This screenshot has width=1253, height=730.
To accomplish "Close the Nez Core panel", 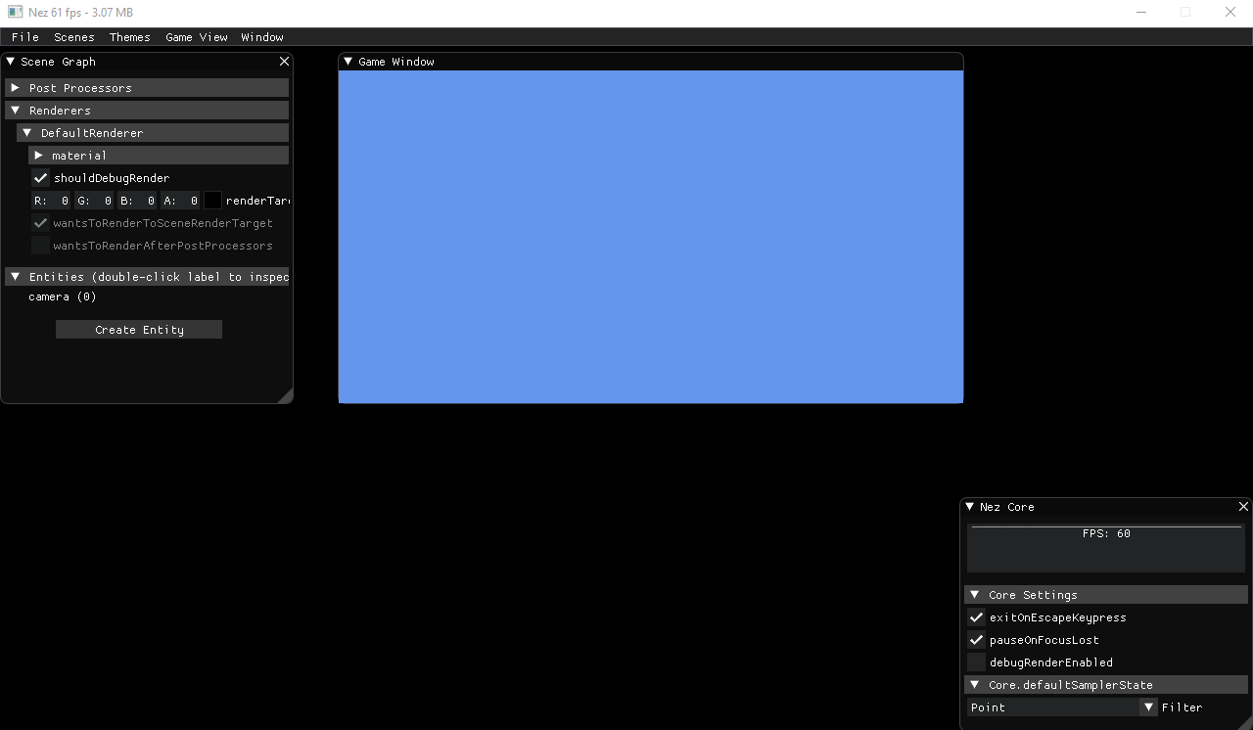I will point(1243,507).
